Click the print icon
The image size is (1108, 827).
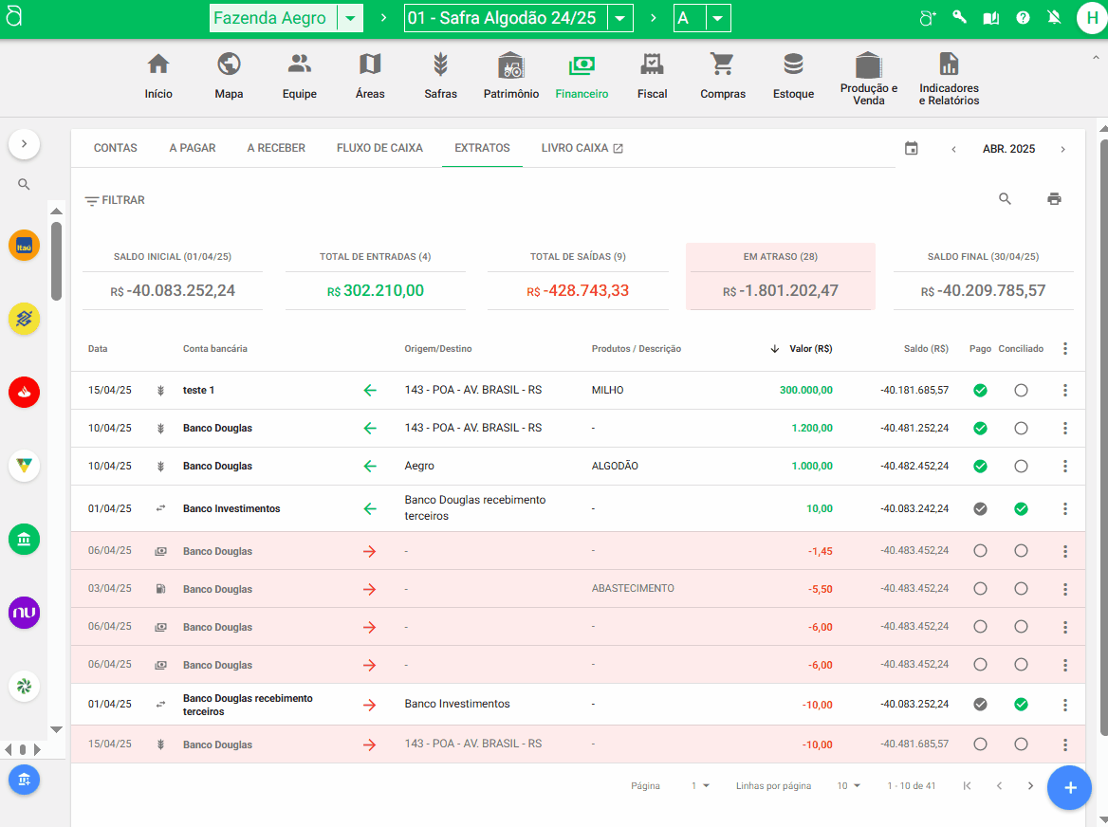click(x=1054, y=199)
